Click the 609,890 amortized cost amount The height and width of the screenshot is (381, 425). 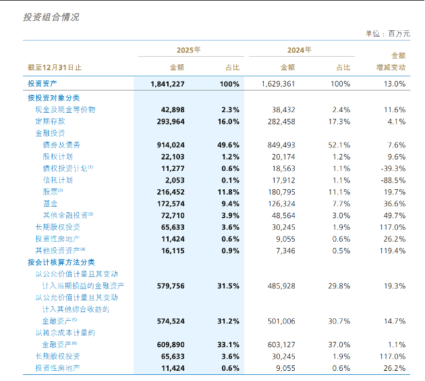point(171,345)
